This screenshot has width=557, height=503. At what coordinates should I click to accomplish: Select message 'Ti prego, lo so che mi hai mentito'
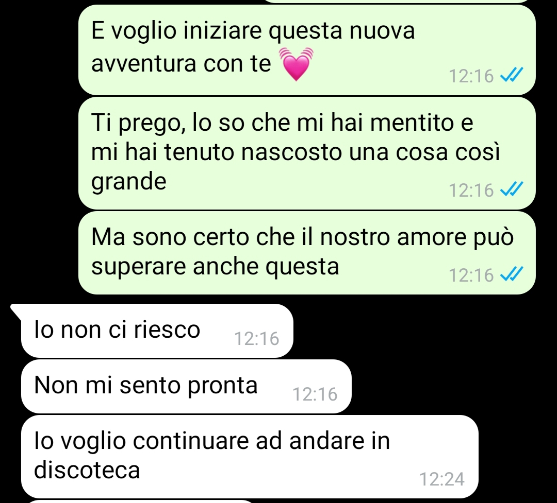tap(307, 153)
